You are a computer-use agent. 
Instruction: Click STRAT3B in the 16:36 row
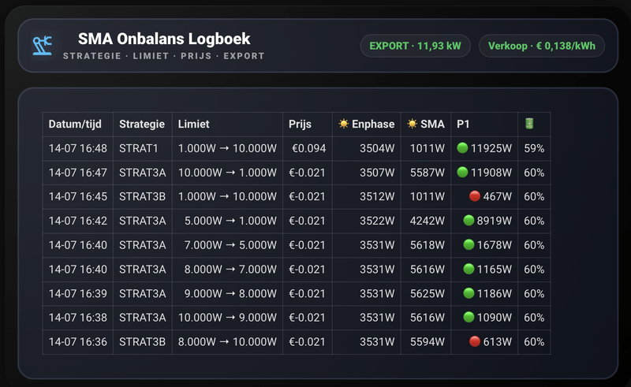click(143, 342)
